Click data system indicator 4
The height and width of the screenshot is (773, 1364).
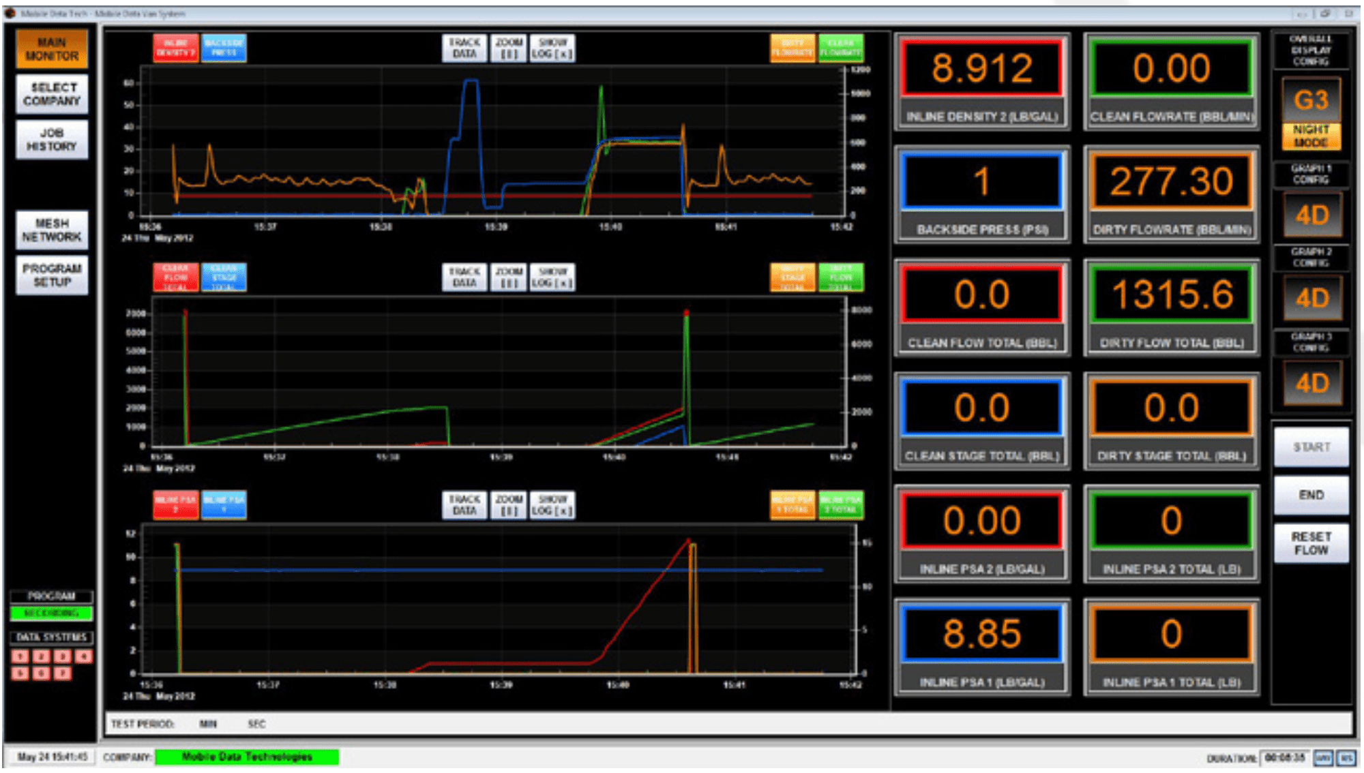pyautogui.click(x=83, y=656)
